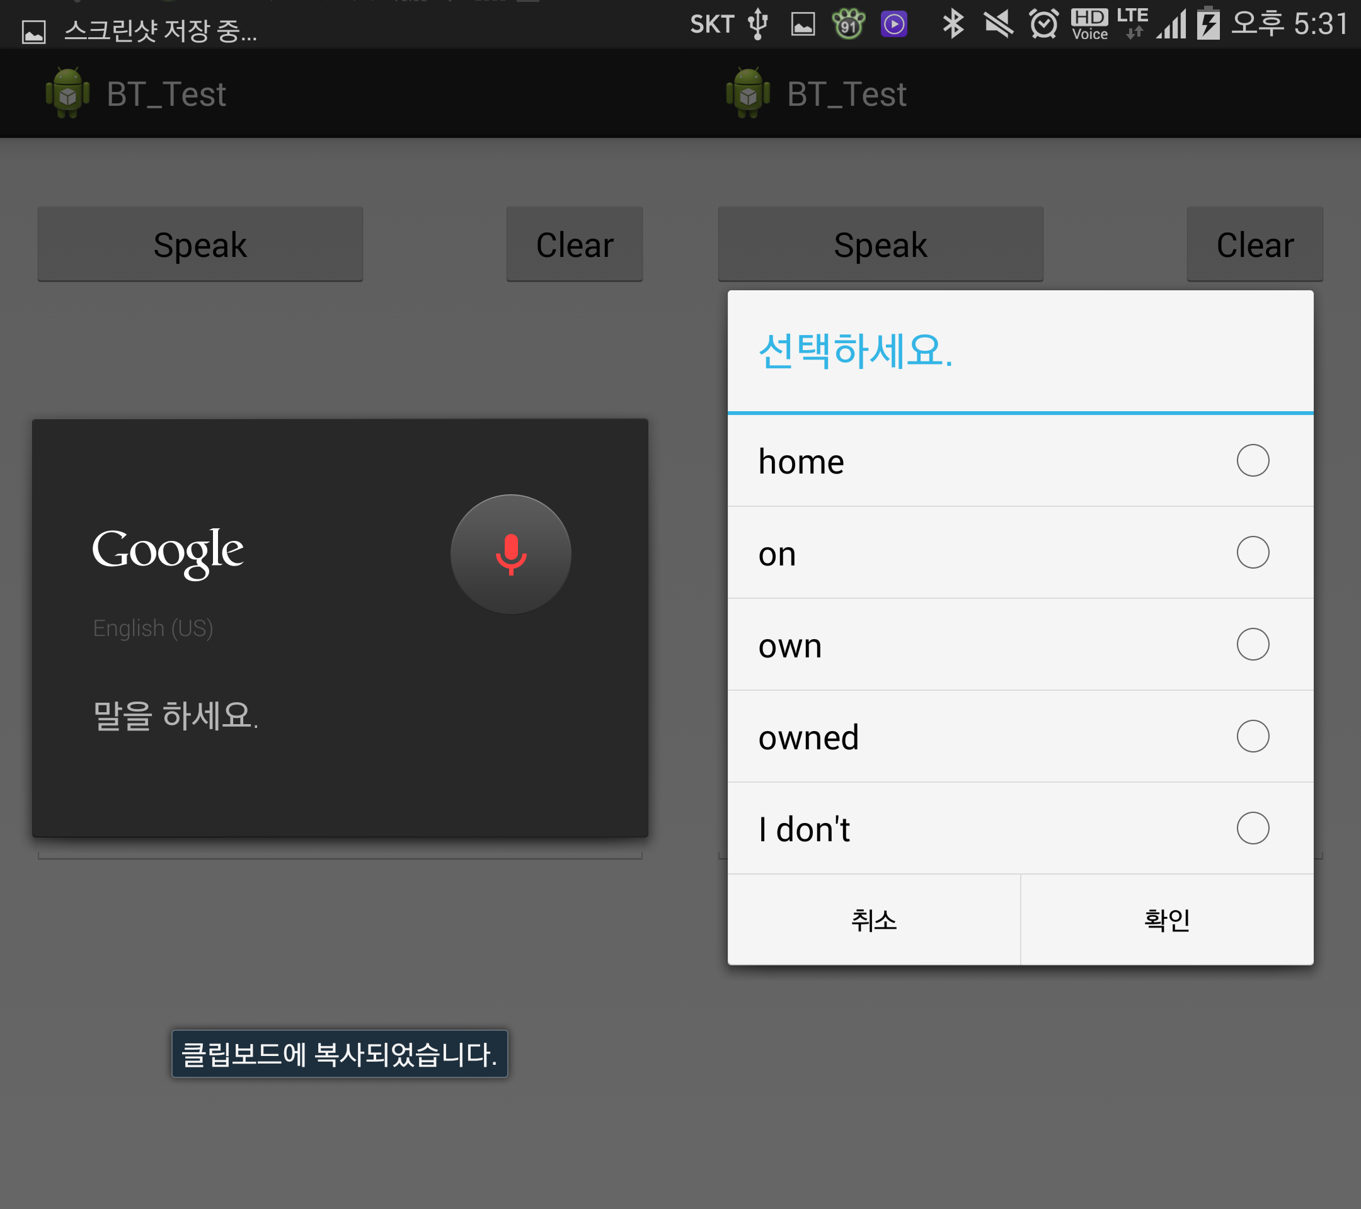Tap the left BT_Test Android app icon
Image resolution: width=1361 pixels, height=1209 pixels.
68,93
